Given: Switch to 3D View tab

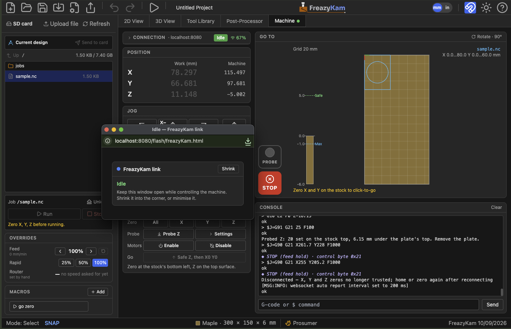Looking at the screenshot, I should [x=165, y=21].
